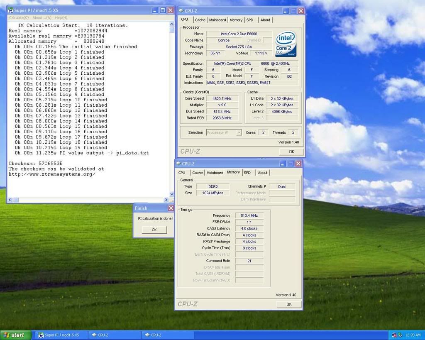Click the Super PI horizontal scrollbar left arrow
This screenshot has width=425, height=340.
pyautogui.click(x=10, y=200)
